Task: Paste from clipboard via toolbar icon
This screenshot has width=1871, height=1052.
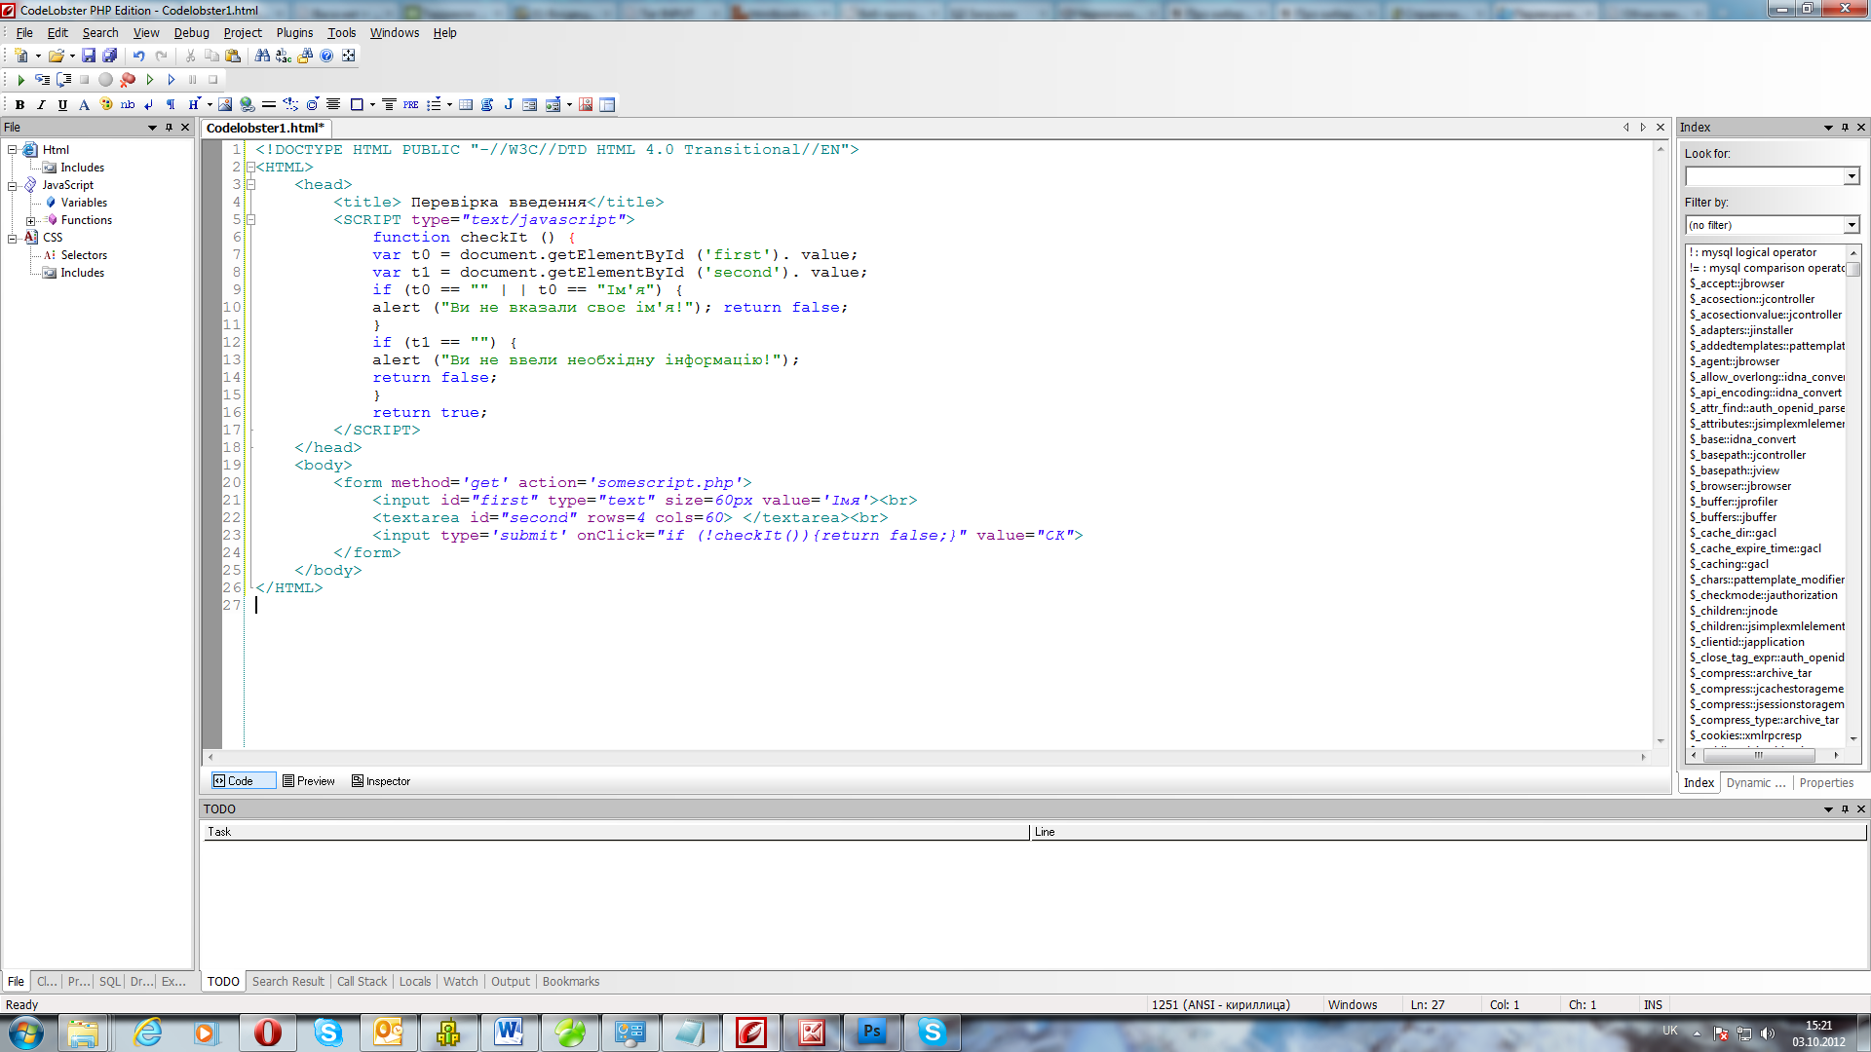Action: point(233,56)
